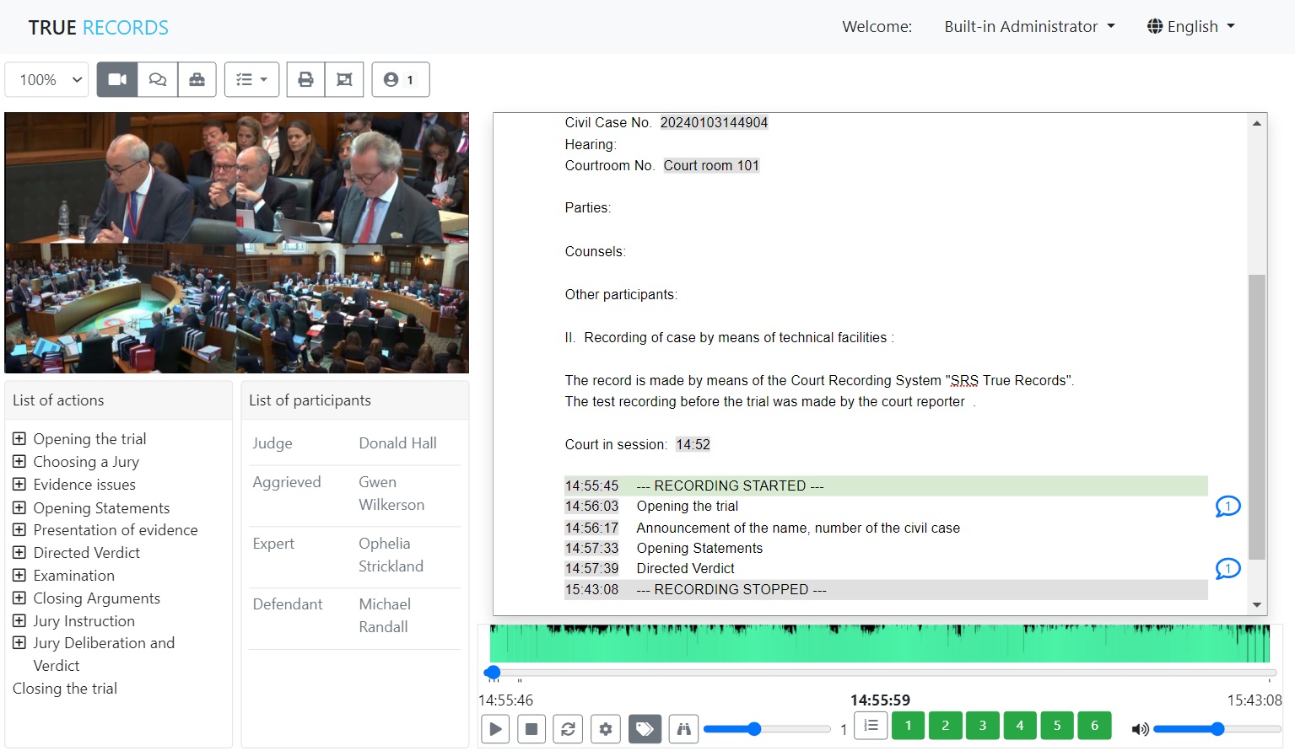
Task: Click the print transcript icon
Action: coord(305,79)
